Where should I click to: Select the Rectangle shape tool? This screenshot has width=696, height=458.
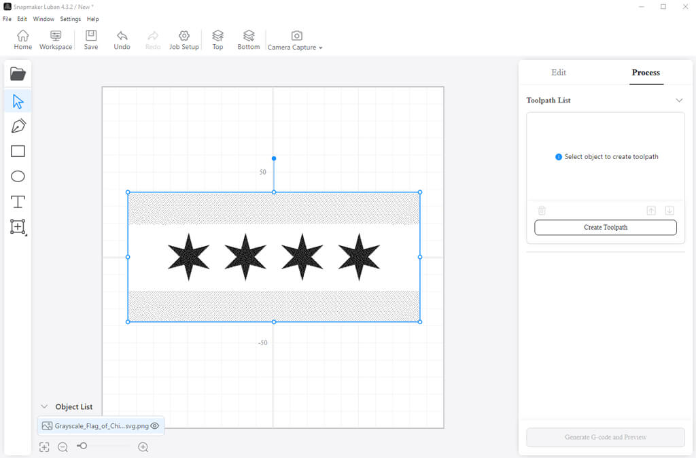(18, 152)
